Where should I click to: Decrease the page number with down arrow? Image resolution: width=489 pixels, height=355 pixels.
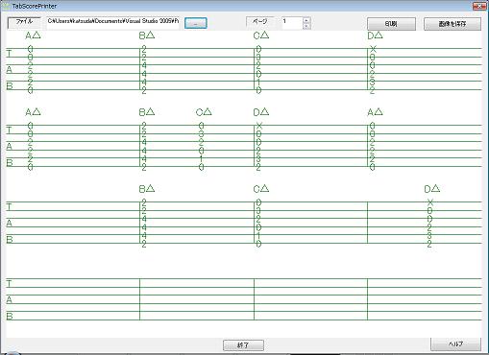(306, 26)
